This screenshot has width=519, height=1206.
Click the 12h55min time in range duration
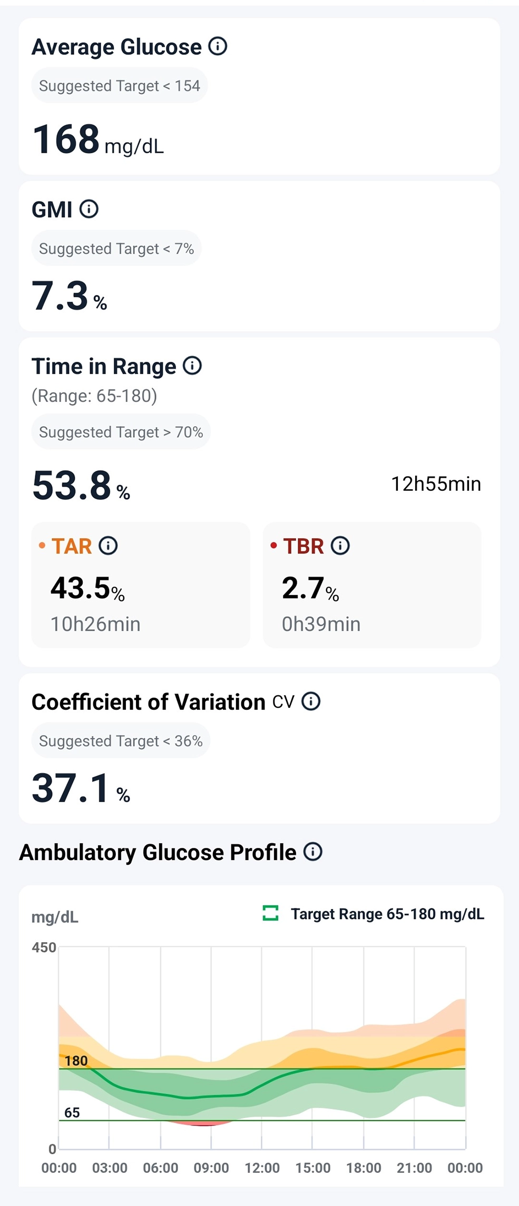tap(436, 484)
